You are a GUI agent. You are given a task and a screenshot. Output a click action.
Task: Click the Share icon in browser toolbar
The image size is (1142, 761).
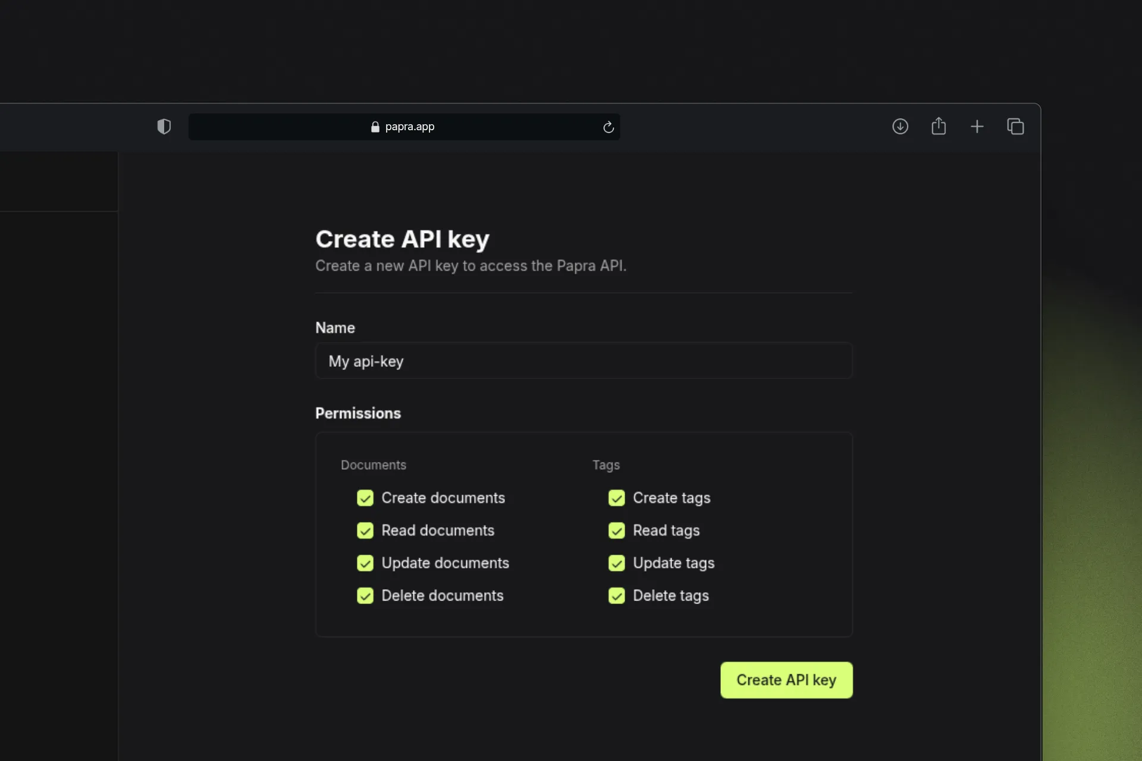939,126
